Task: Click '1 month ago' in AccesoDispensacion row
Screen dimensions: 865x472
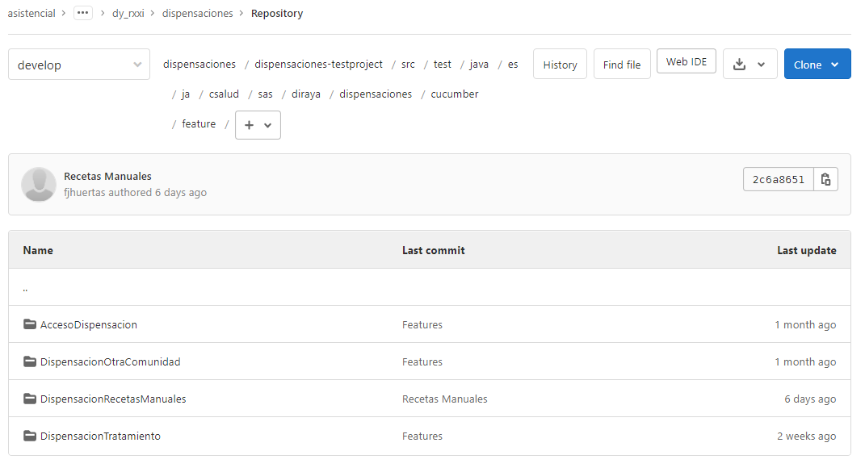Action: pos(805,325)
